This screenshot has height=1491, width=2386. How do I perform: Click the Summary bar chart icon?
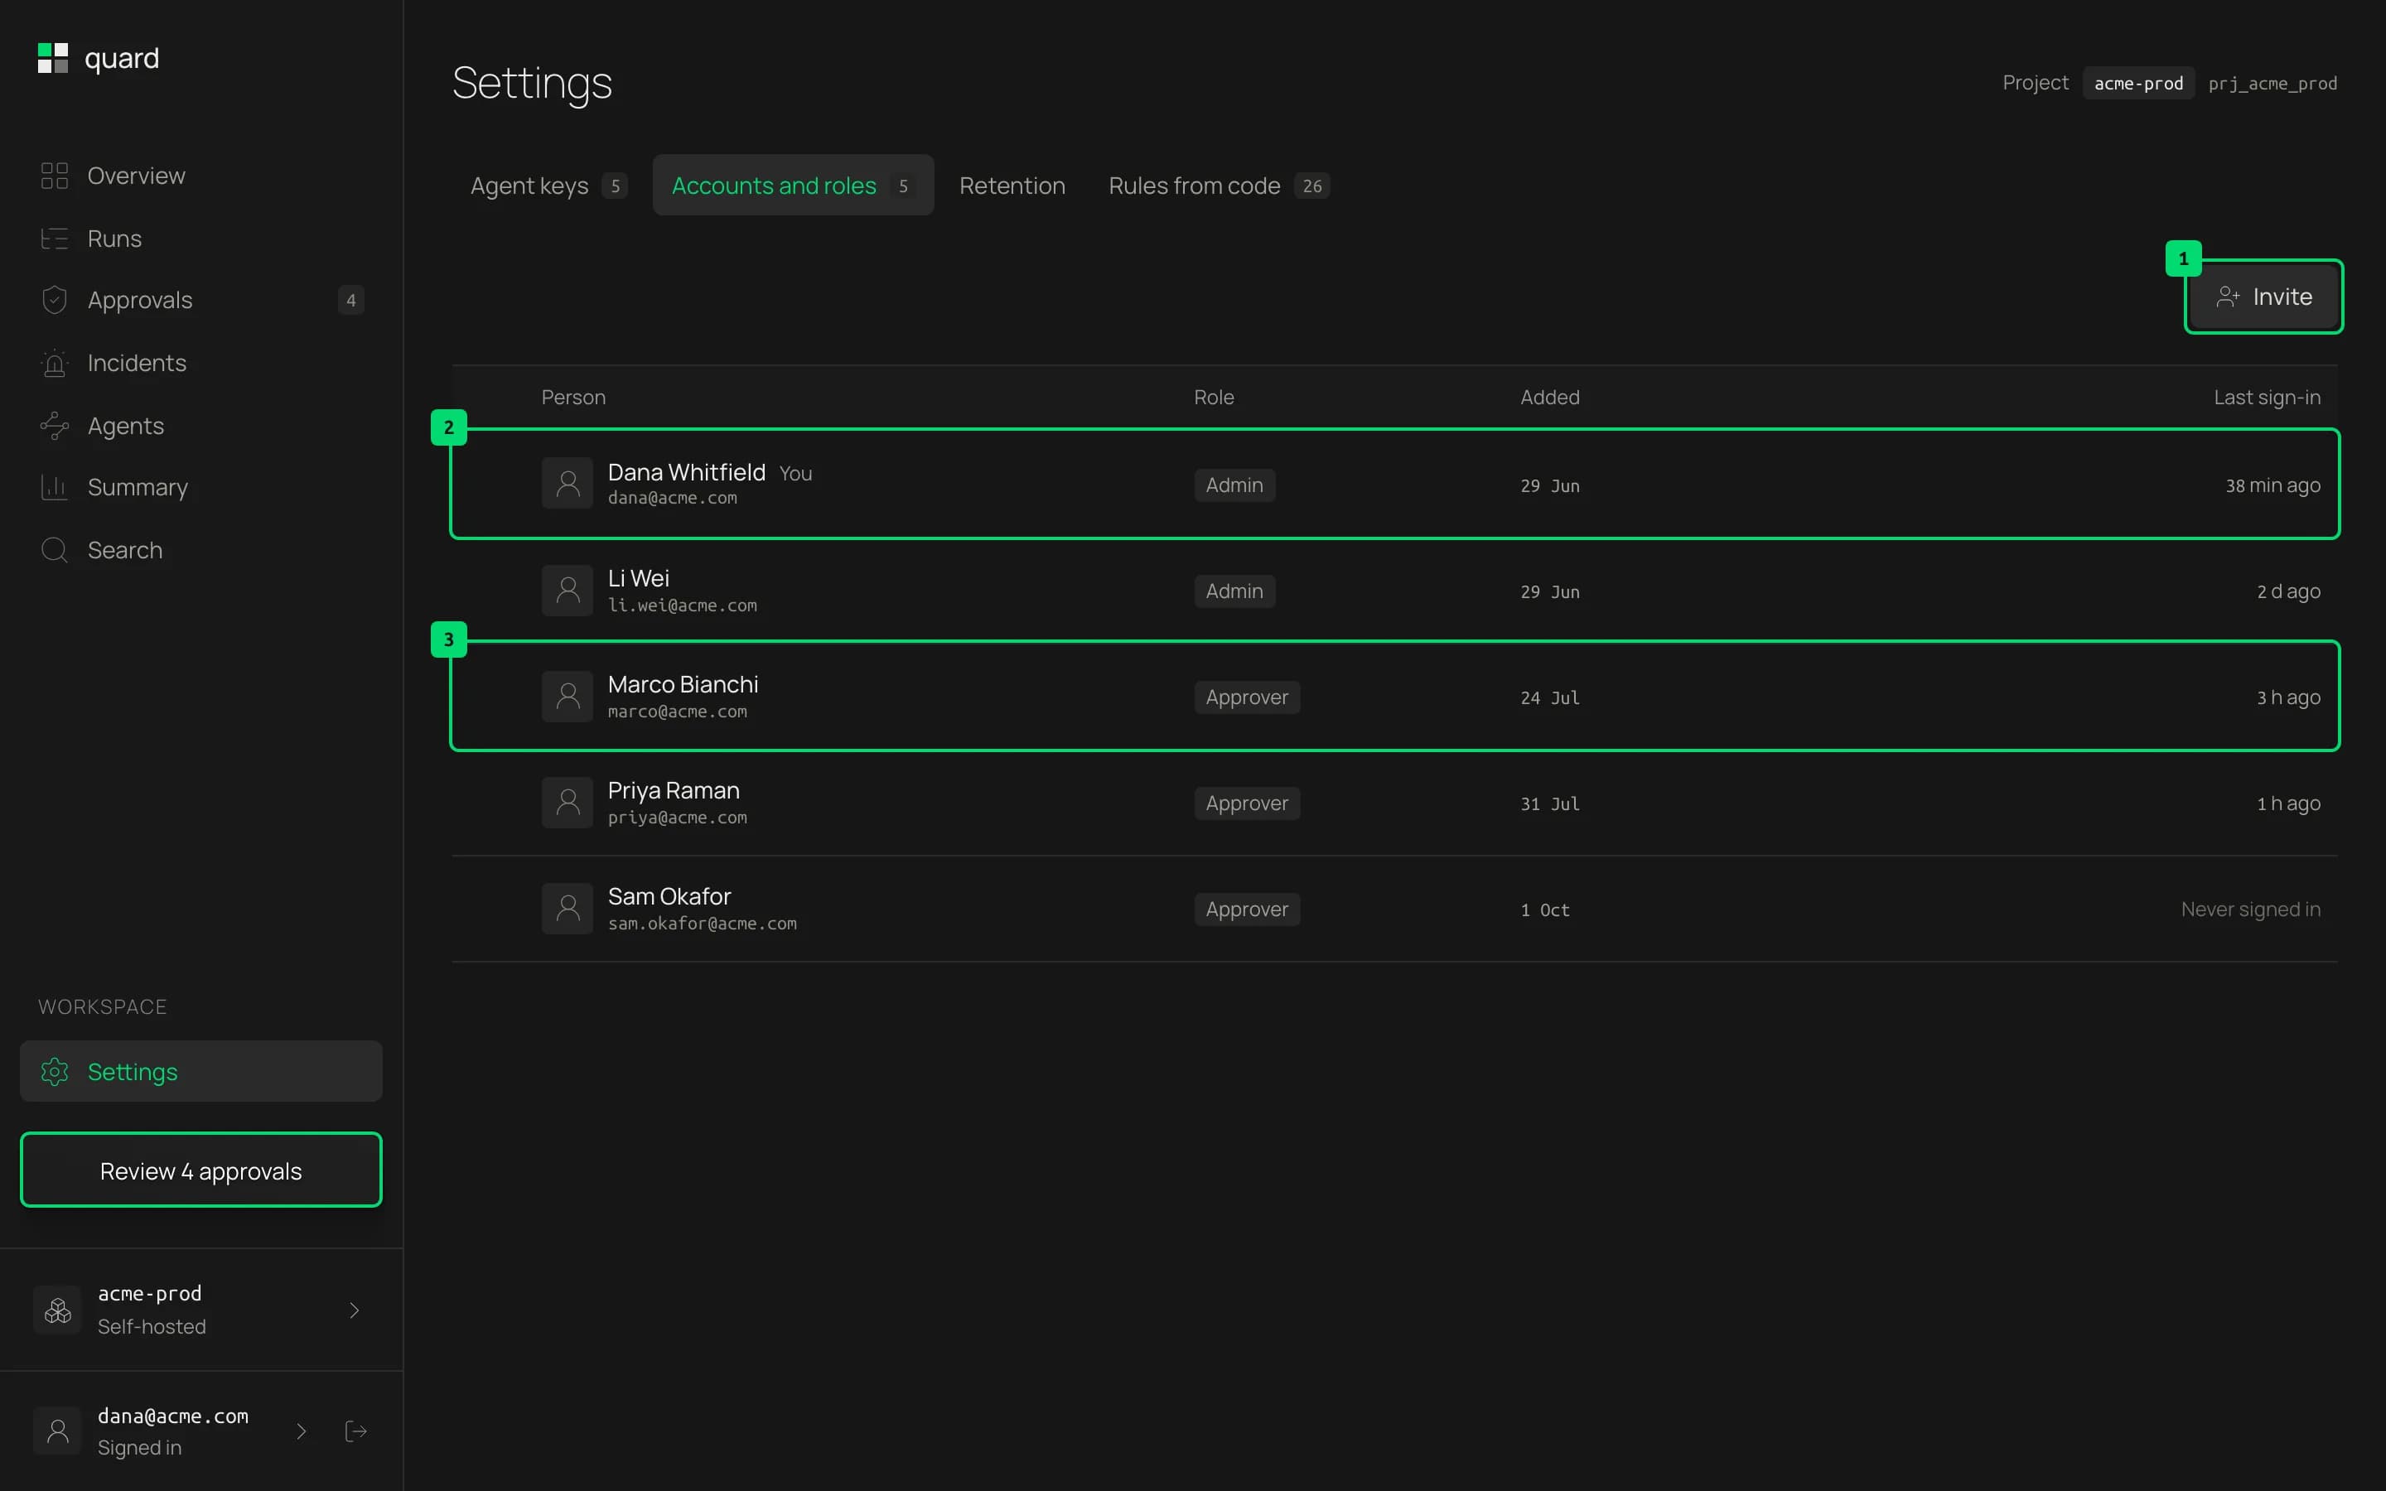pos(54,487)
